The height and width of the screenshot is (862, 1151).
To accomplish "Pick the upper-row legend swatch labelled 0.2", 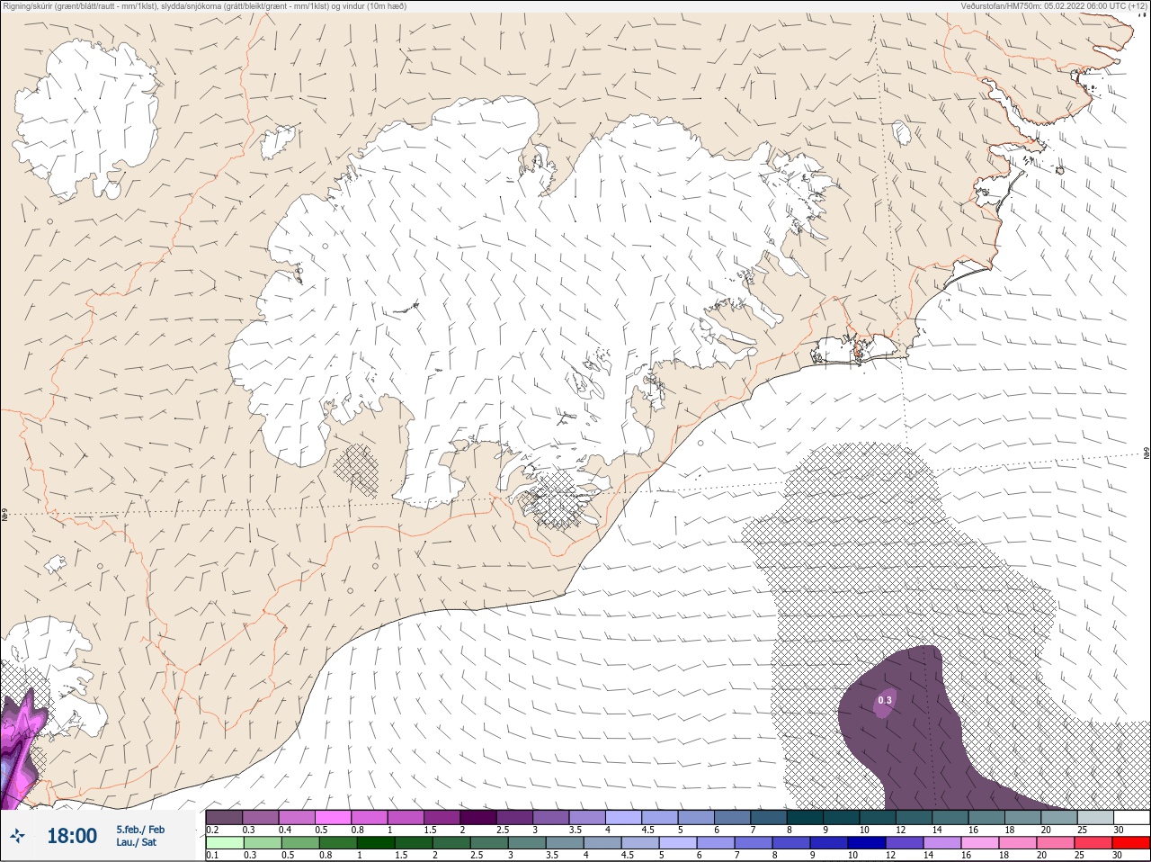I will tap(224, 818).
